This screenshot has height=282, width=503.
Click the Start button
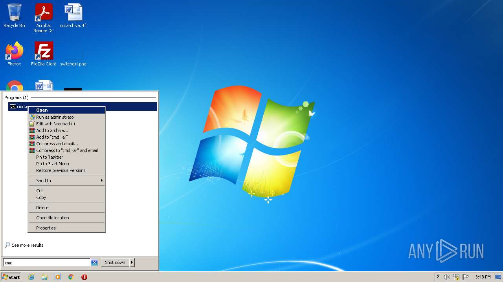[11, 277]
